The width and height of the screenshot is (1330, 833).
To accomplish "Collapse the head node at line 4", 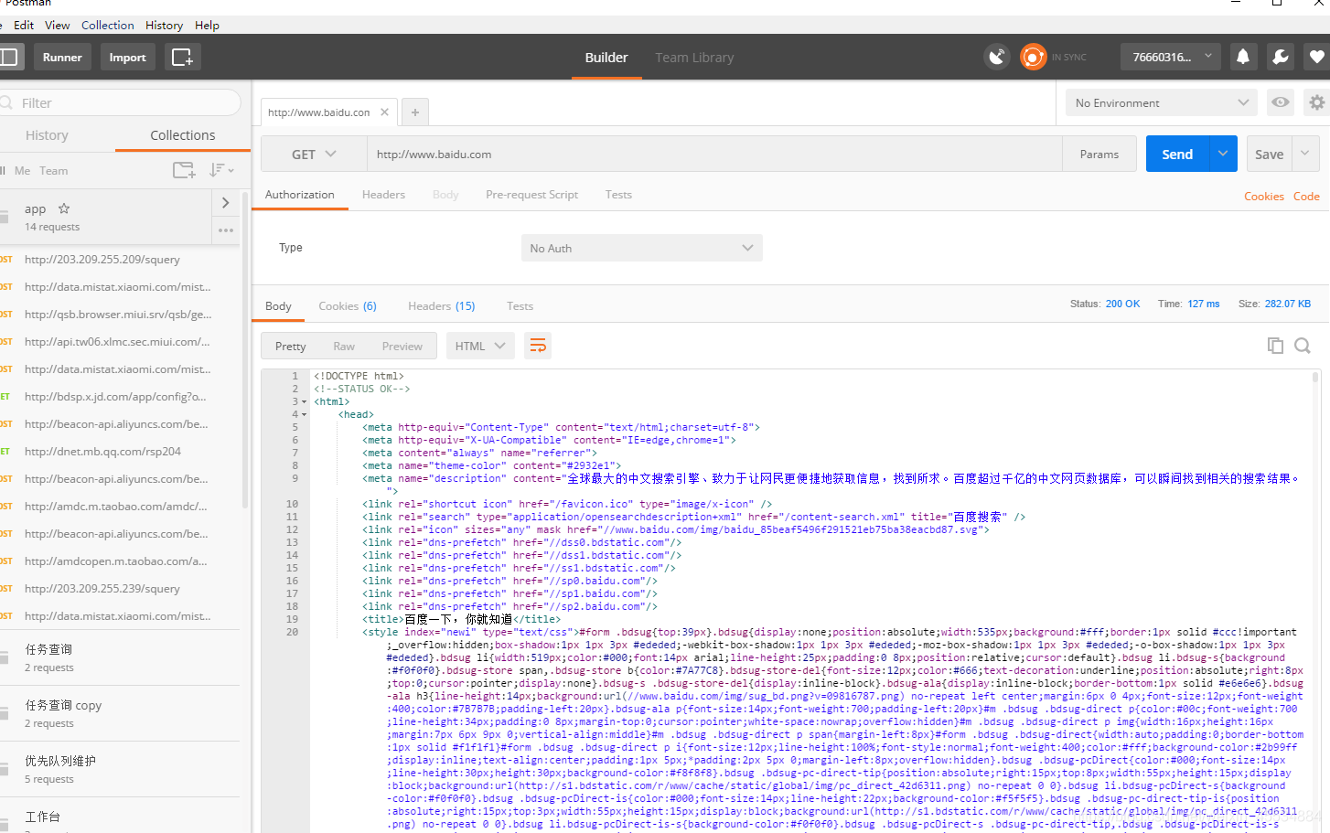I will pyautogui.click(x=304, y=414).
